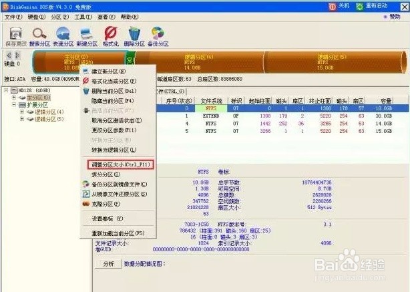Select the 15.0GB NTFS partition table row
The width and height of the screenshot is (410, 292).
click(x=282, y=131)
